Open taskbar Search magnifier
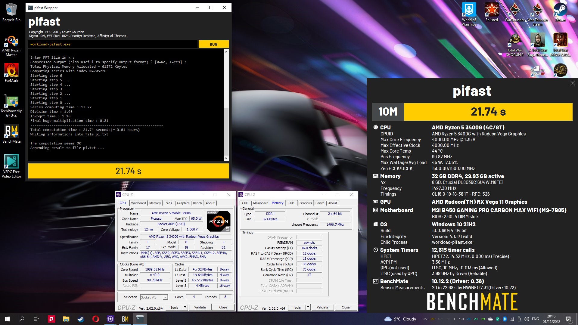The height and width of the screenshot is (325, 578). point(22,319)
